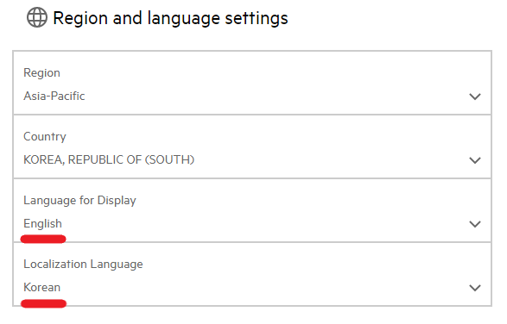The width and height of the screenshot is (507, 324).
Task: Change the Korean localization language value
Action: (41, 287)
